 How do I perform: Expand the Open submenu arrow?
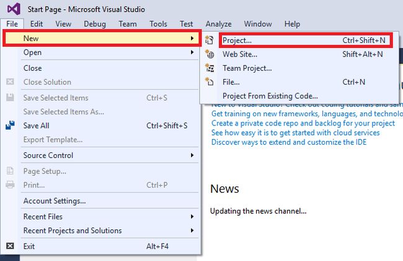coord(192,53)
